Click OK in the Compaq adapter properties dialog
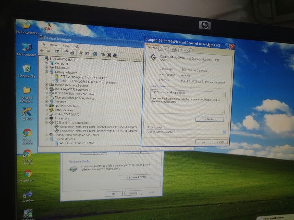The height and width of the screenshot is (220, 294). [x=203, y=142]
